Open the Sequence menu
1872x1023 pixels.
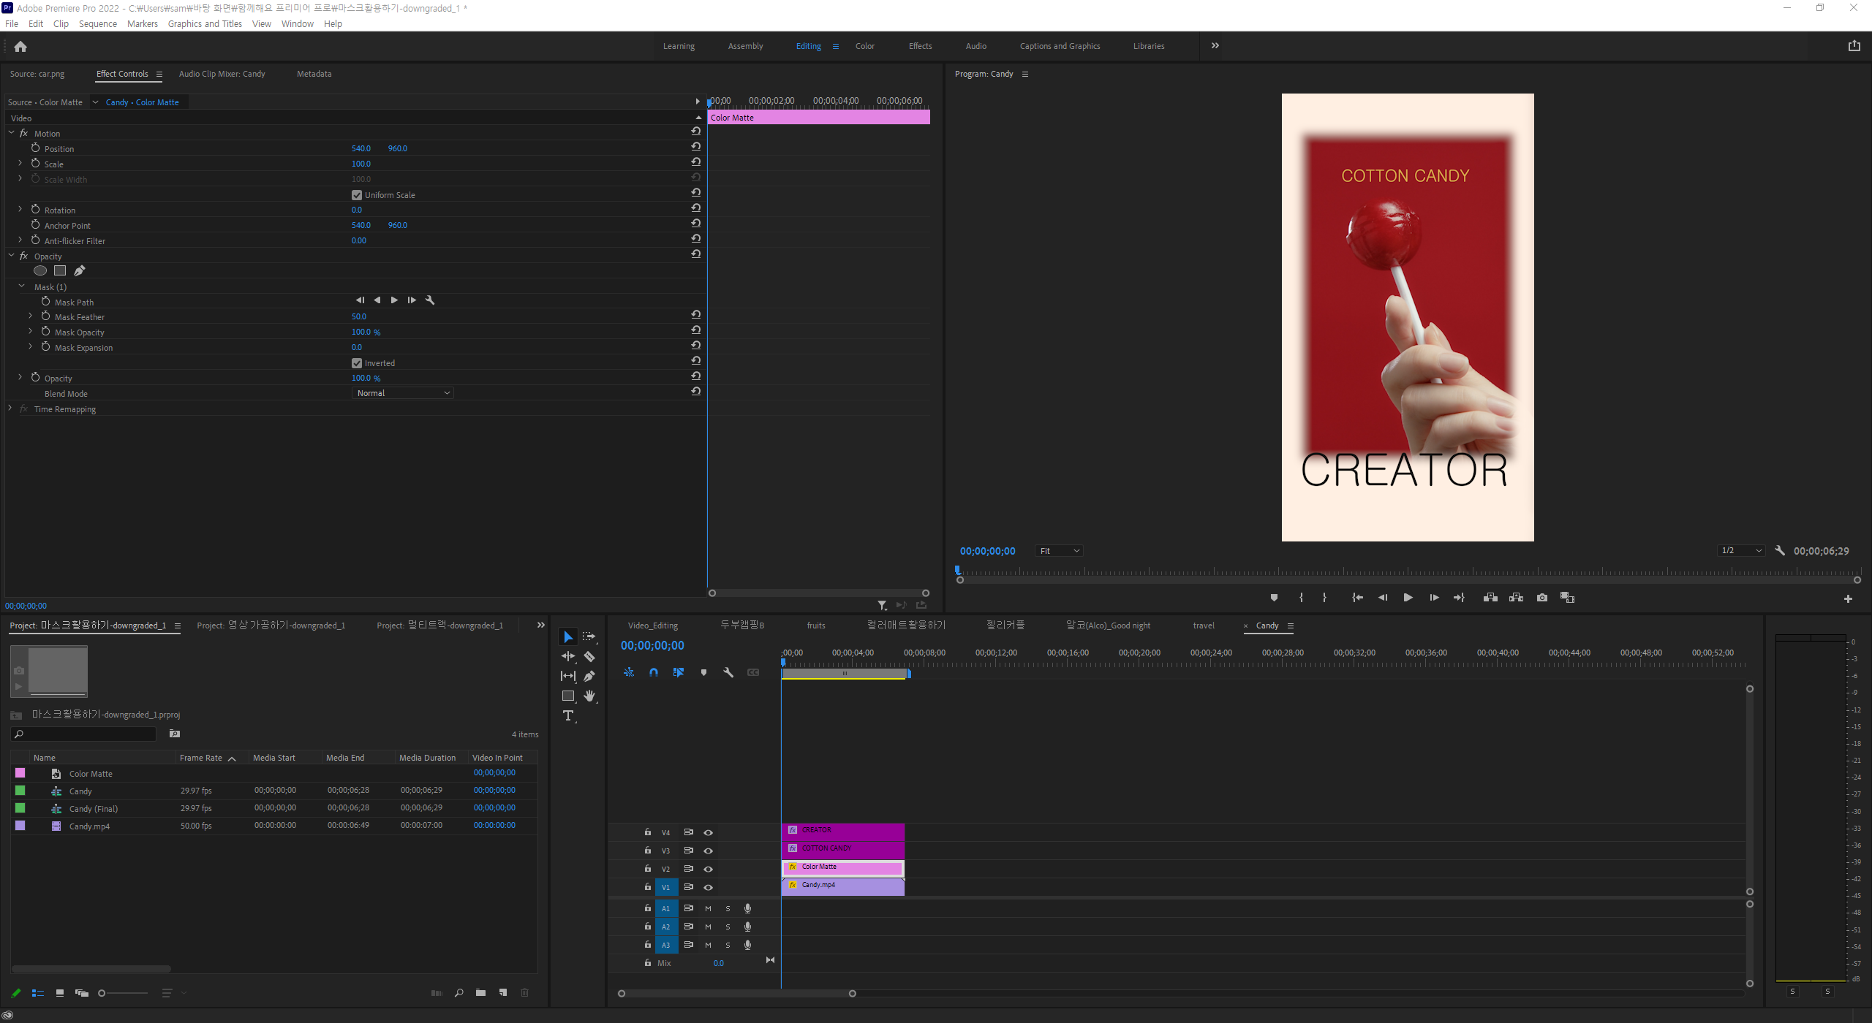[97, 24]
